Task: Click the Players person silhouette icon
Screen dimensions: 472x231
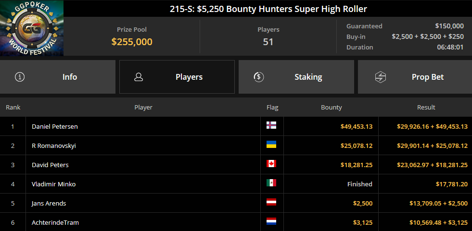Action: tap(139, 77)
